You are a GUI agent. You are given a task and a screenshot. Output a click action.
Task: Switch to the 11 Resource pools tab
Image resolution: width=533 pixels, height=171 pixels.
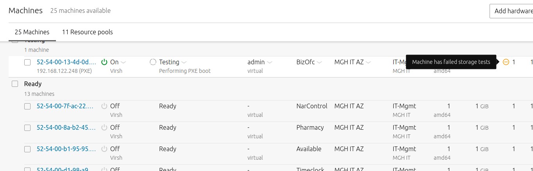point(87,32)
